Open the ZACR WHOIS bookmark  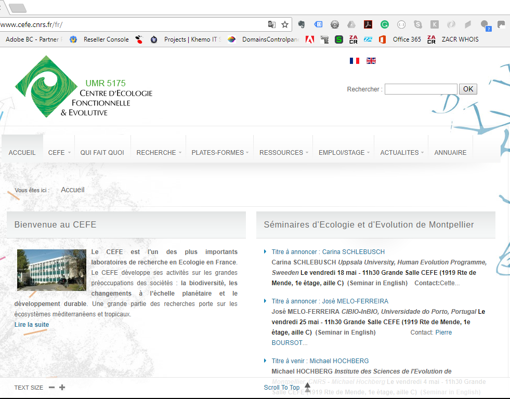[460, 39]
